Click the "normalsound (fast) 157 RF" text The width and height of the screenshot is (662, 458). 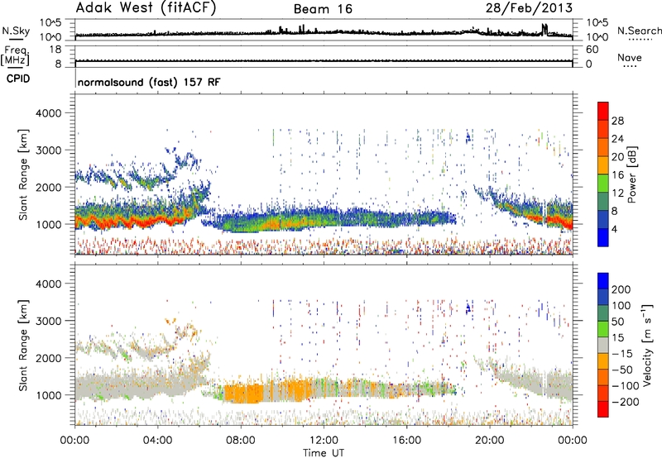point(149,82)
